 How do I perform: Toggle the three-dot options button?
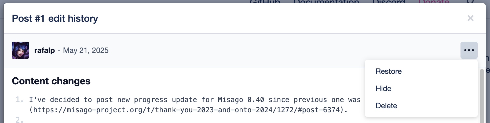pyautogui.click(x=469, y=50)
